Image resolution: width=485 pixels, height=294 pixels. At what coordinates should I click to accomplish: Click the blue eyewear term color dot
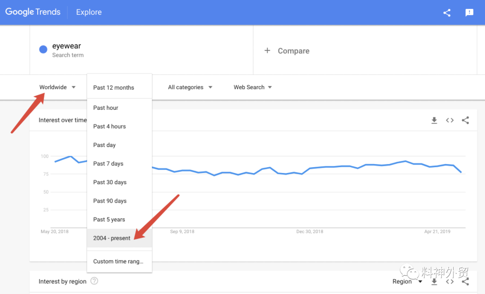tap(44, 50)
